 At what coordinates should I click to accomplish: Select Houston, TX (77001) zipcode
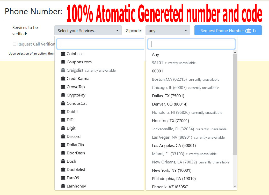(171, 121)
